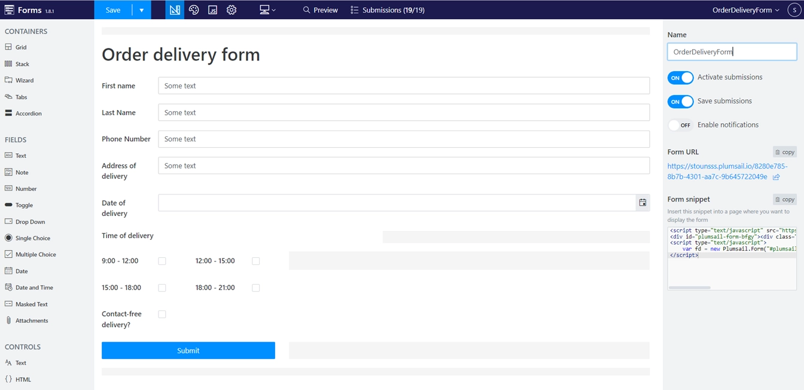Check the 12:00 - 15:00 checkbox

[x=256, y=261]
